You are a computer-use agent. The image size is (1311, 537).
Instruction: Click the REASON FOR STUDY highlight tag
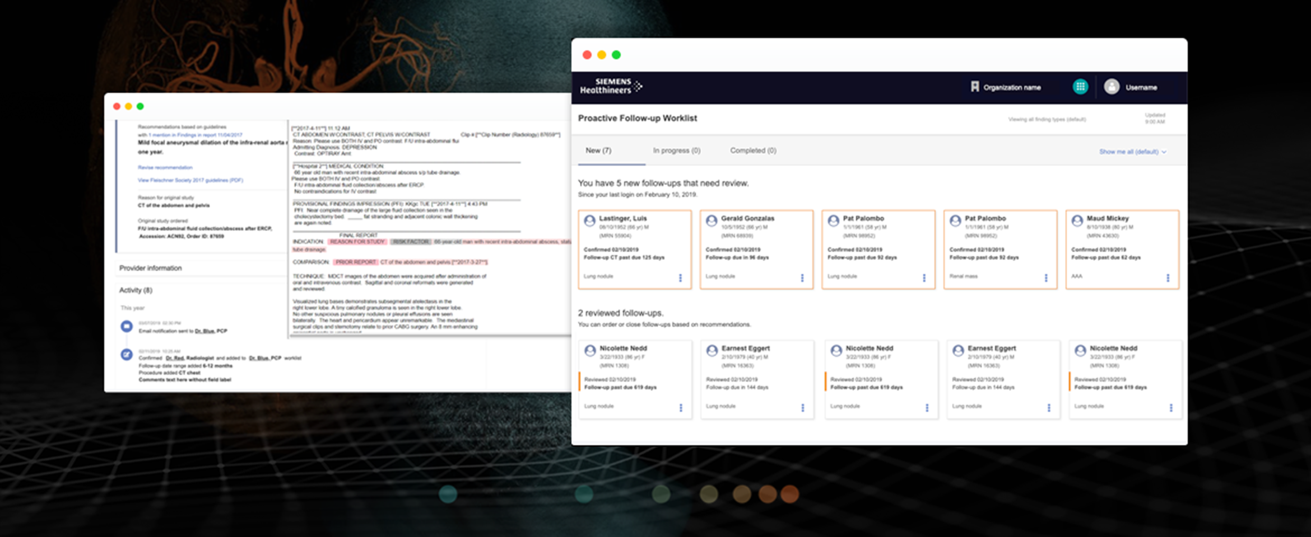[x=357, y=242]
